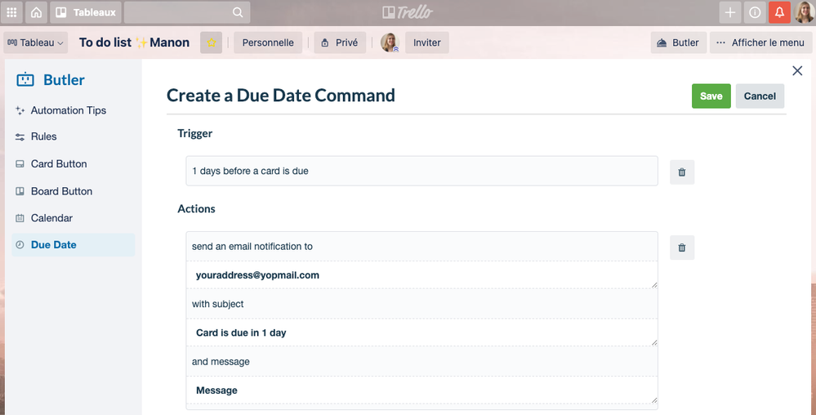Close the Butler panel with X
816x415 pixels.
pyautogui.click(x=796, y=71)
